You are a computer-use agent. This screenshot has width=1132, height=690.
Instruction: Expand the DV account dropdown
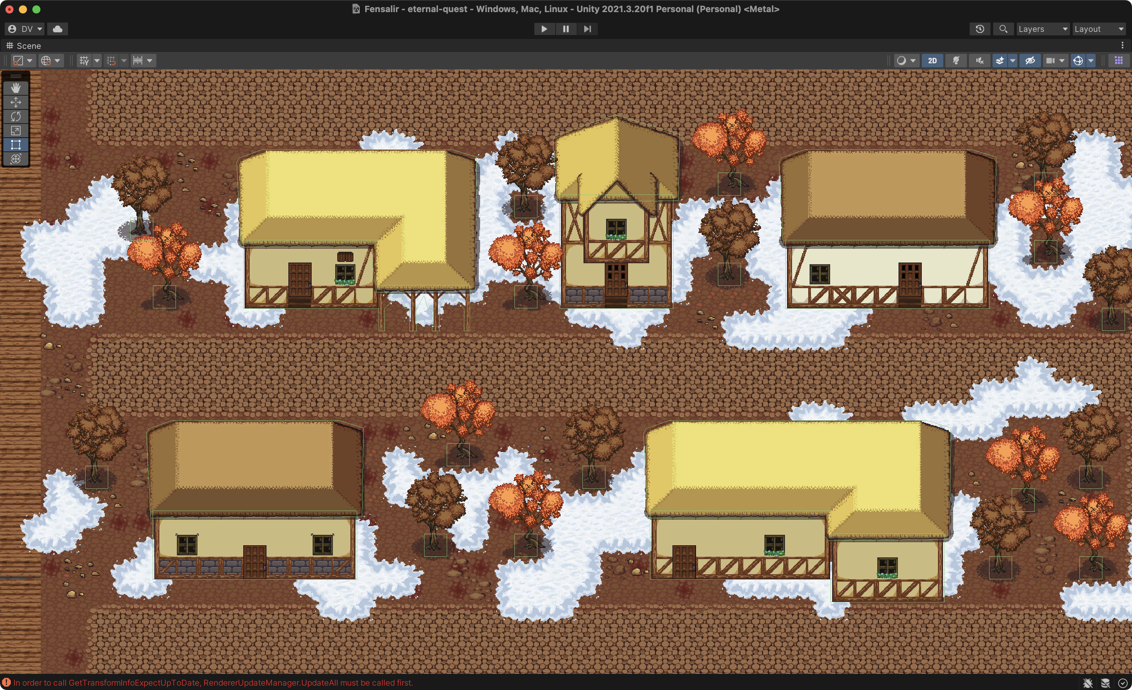(x=25, y=29)
